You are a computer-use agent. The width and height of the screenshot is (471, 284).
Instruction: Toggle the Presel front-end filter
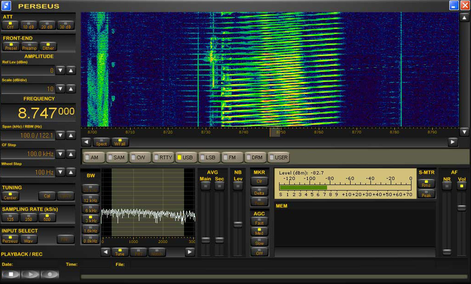tap(11, 46)
